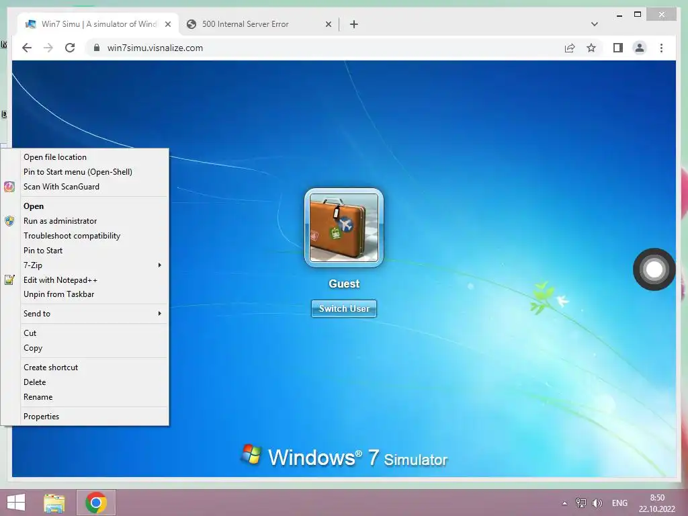The image size is (688, 516).
Task: Choose Pin to Start menu (Open-Shell)
Action: (85, 172)
